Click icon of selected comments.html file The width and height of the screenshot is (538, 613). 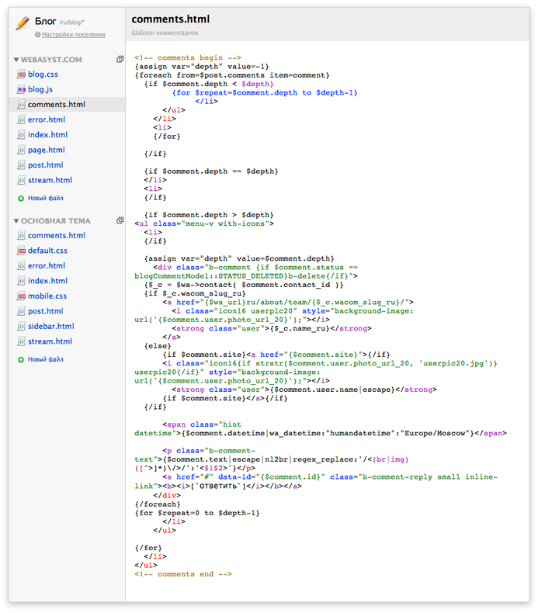point(21,105)
